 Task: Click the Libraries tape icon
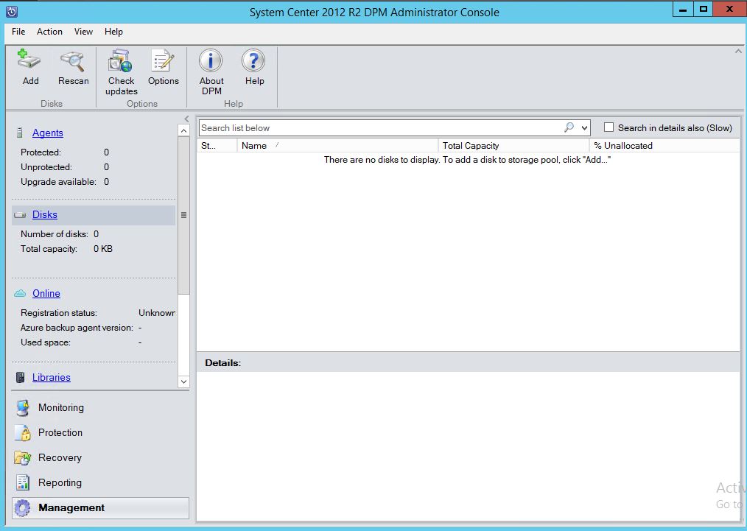pyautogui.click(x=20, y=378)
